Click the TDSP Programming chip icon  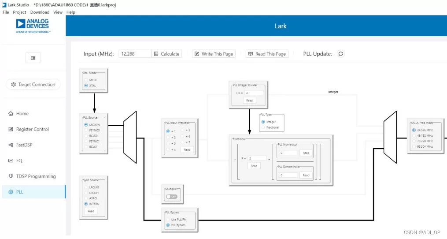point(11,176)
